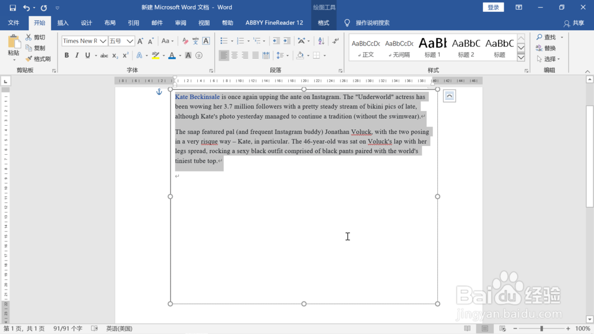Click the yellow text highlight color button

pyautogui.click(x=155, y=55)
